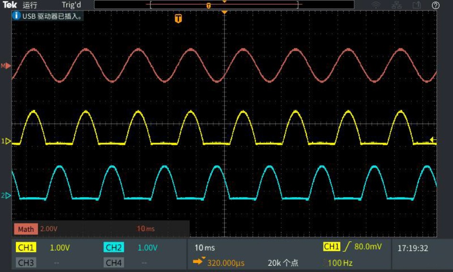453x272 pixels.
Task: Select the orange trigger position T marker
Action: pos(178,19)
